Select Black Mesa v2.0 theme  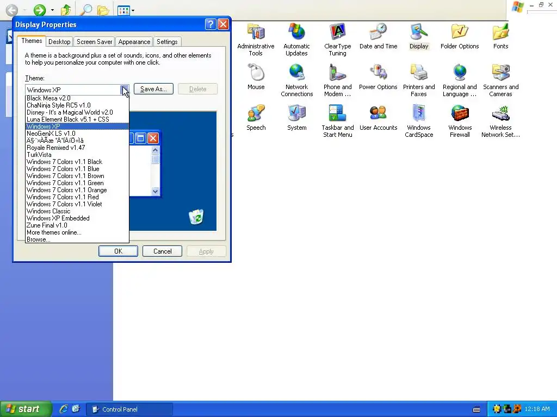(x=77, y=98)
